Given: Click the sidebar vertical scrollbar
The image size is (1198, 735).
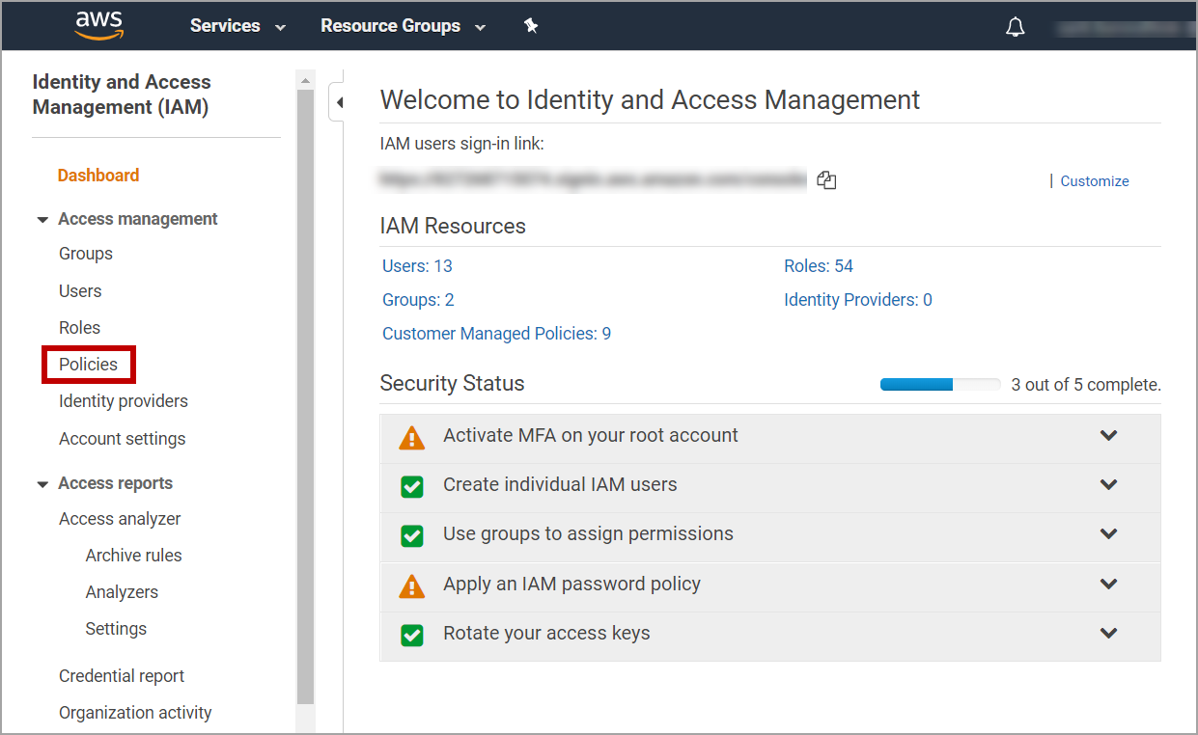Looking at the screenshot, I should tap(305, 395).
